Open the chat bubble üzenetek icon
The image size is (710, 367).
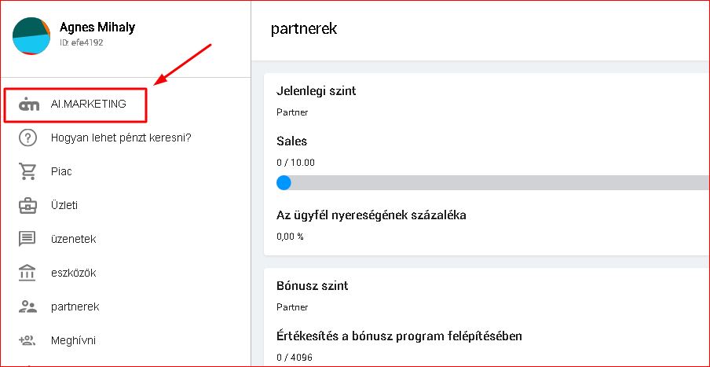28,239
